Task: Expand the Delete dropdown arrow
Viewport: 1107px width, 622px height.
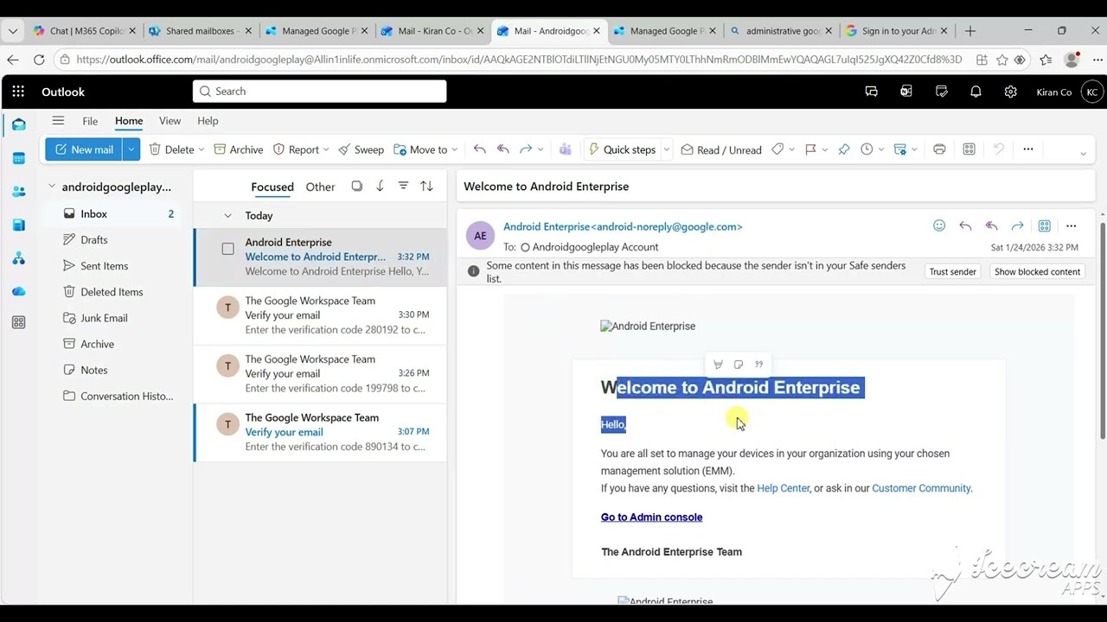Action: (x=202, y=149)
